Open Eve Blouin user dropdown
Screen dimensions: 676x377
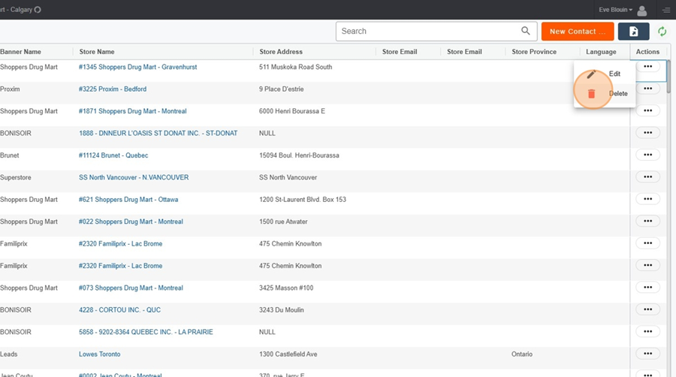click(615, 10)
